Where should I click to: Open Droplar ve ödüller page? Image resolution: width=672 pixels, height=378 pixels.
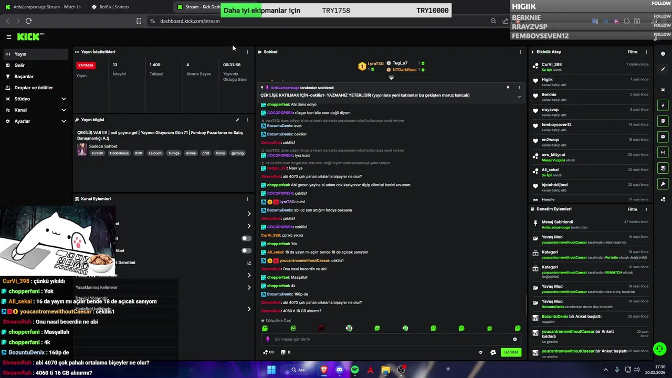pyautogui.click(x=35, y=88)
